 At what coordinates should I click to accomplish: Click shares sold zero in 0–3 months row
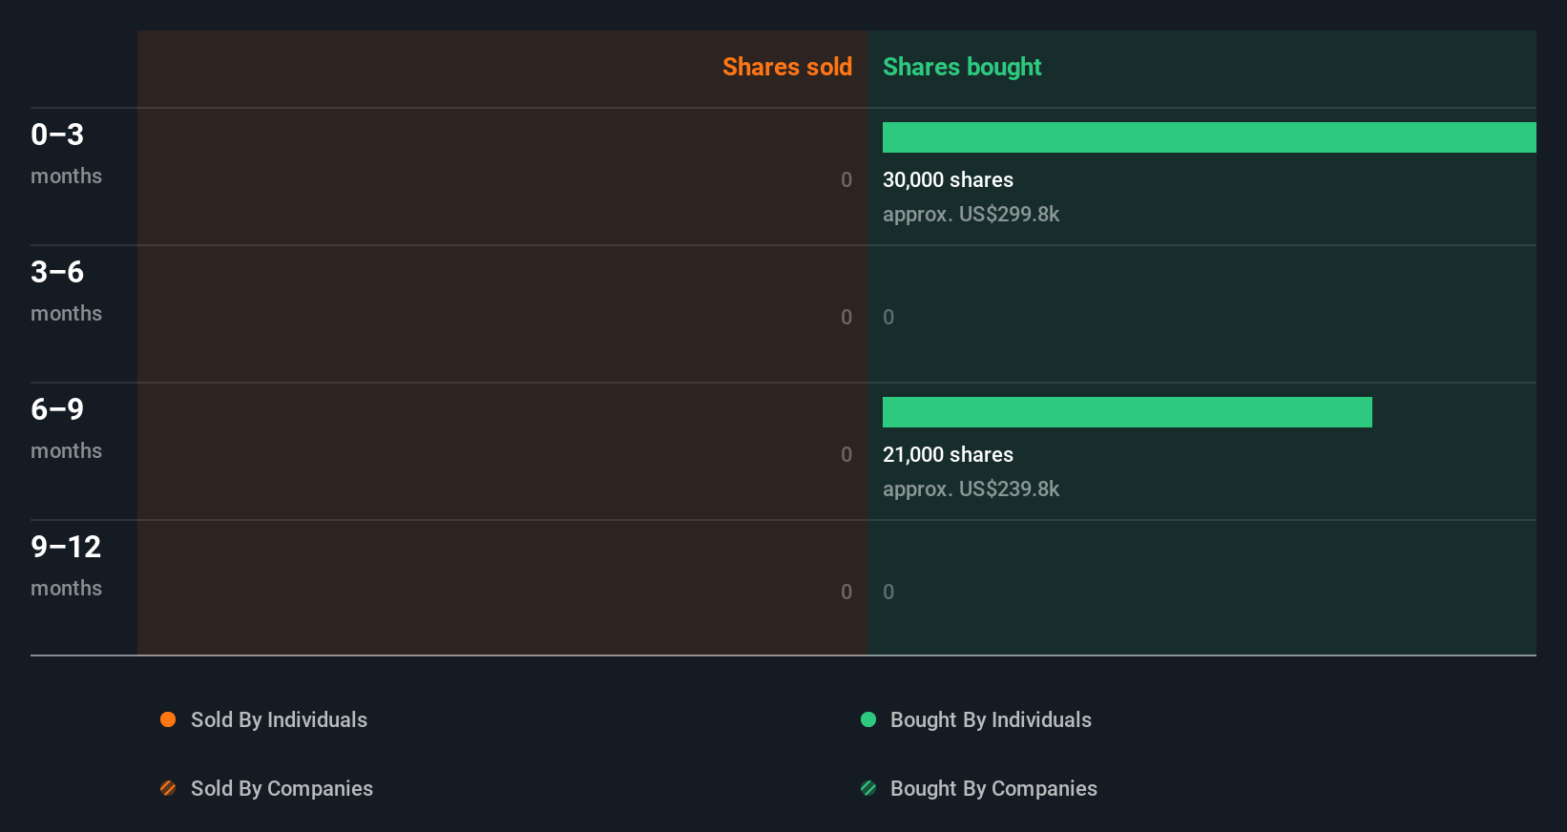click(846, 179)
